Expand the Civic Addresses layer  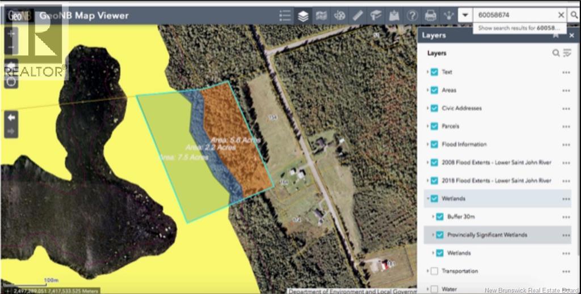click(x=428, y=108)
